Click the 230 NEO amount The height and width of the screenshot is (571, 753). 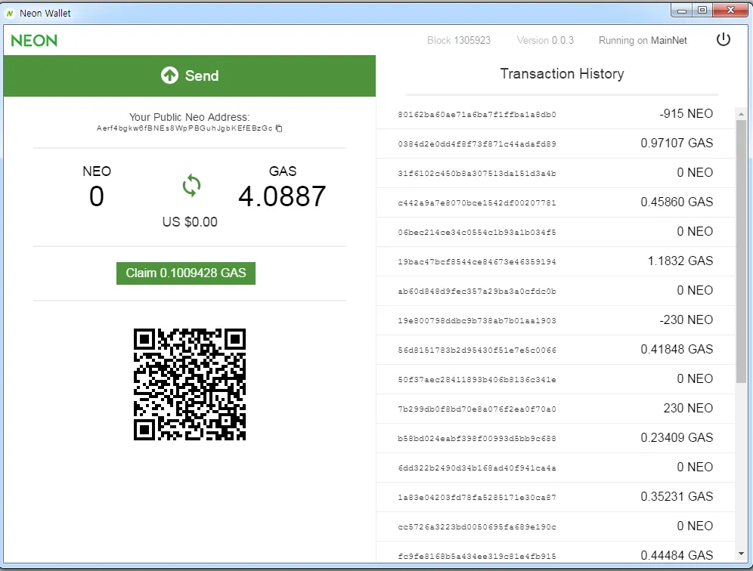(x=688, y=409)
